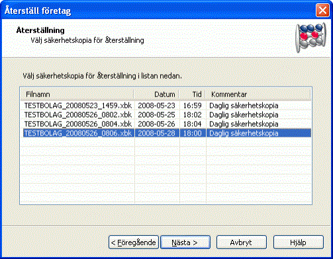Cancel the wizard using Avbryt
The image size is (333, 259).
[242, 242]
